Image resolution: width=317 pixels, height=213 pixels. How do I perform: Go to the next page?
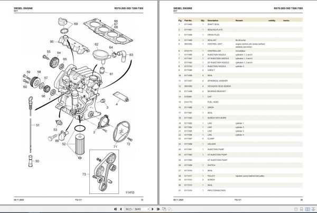153,209
